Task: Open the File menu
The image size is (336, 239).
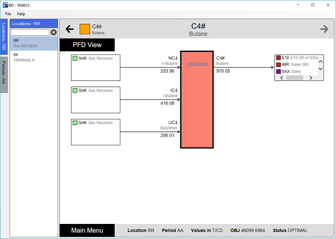Action: [8, 13]
